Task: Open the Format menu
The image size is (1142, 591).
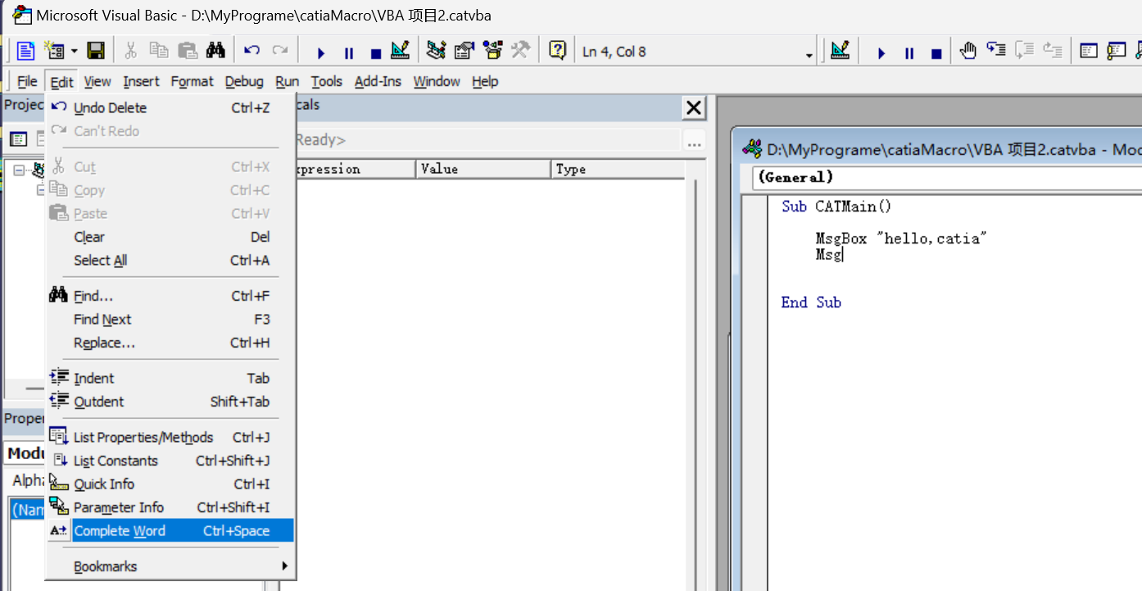Action: pos(192,81)
